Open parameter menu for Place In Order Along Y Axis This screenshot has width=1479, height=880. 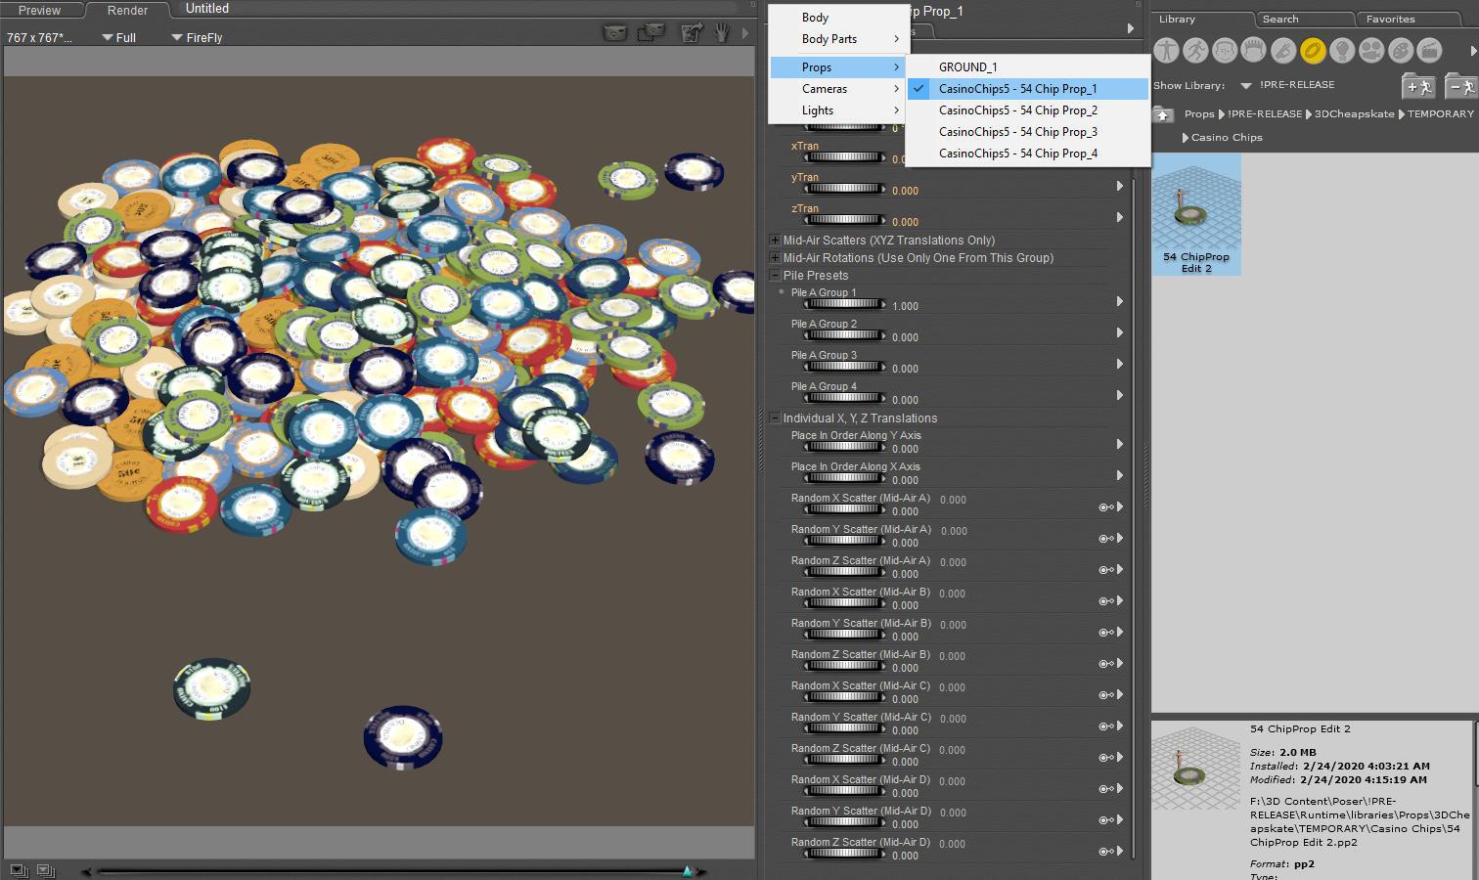point(1120,444)
